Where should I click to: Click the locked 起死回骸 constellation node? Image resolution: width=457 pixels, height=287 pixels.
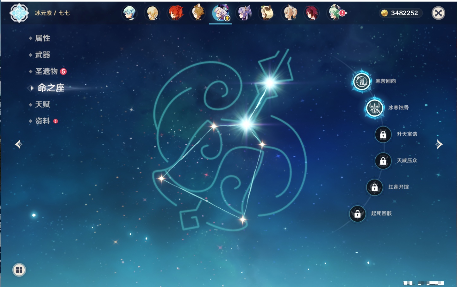point(358,214)
